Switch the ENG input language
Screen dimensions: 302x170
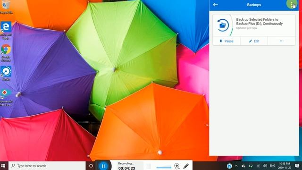[272, 166]
